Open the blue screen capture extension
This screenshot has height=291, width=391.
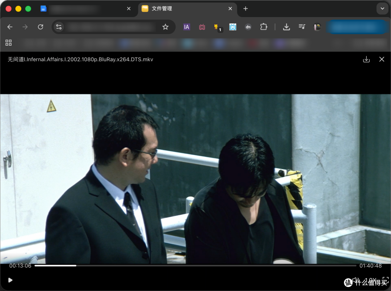click(x=233, y=27)
